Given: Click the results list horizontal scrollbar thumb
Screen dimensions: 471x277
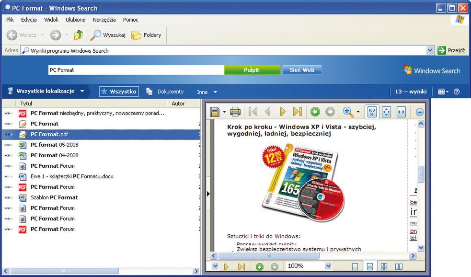Looking at the screenshot, I should (64, 271).
